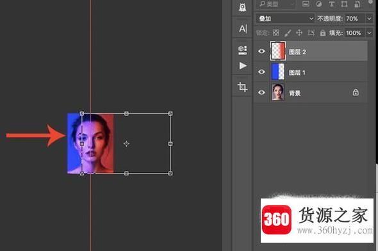The image size is (378, 251).
Task: Open the opacity slider dropdown arrow
Action: coord(369,19)
